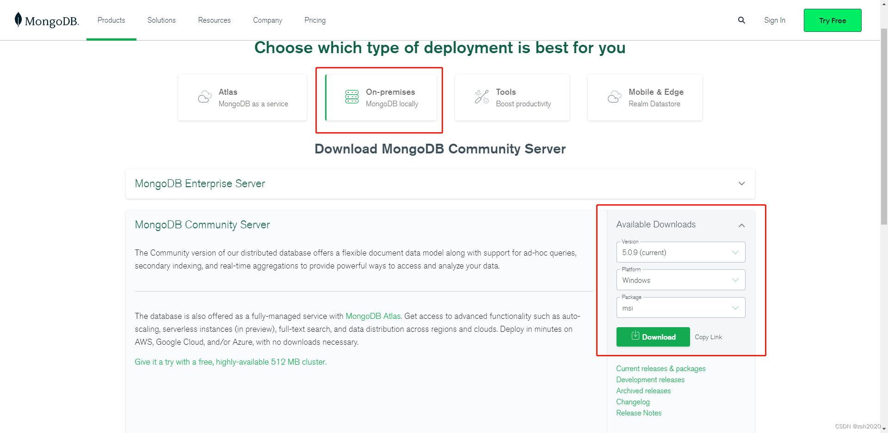Screen dimensions: 888x433
Task: Click the green Download button
Action: [653, 337]
